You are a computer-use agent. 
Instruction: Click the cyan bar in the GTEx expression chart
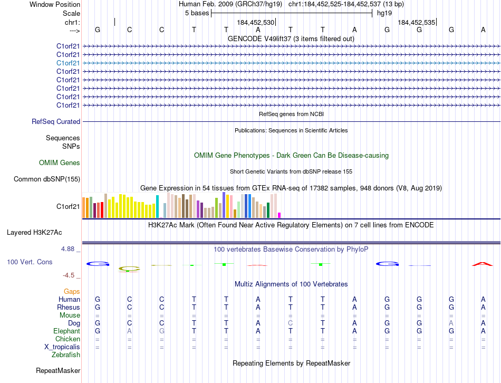coord(157,206)
